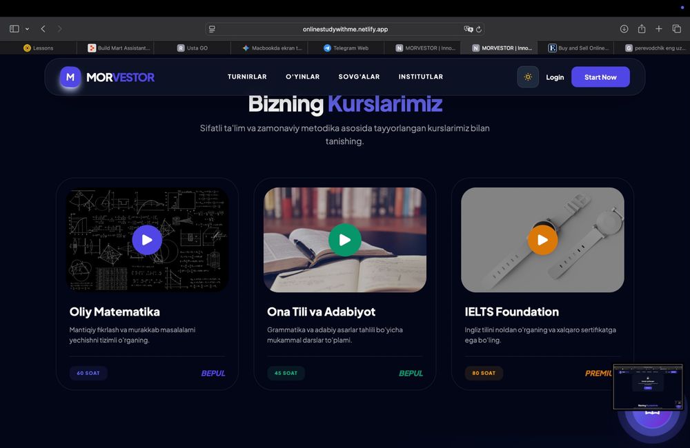Open the TURNIRLAR menu item

[x=247, y=77]
